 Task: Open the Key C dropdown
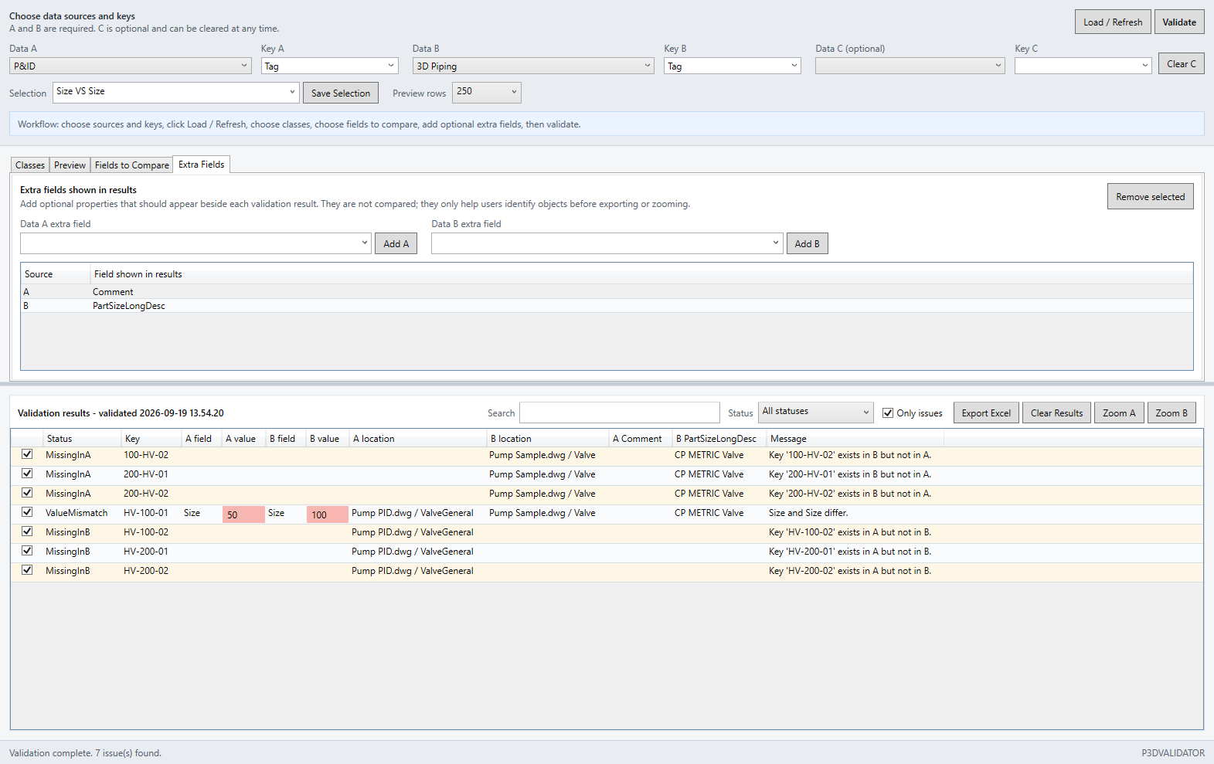[1083, 66]
